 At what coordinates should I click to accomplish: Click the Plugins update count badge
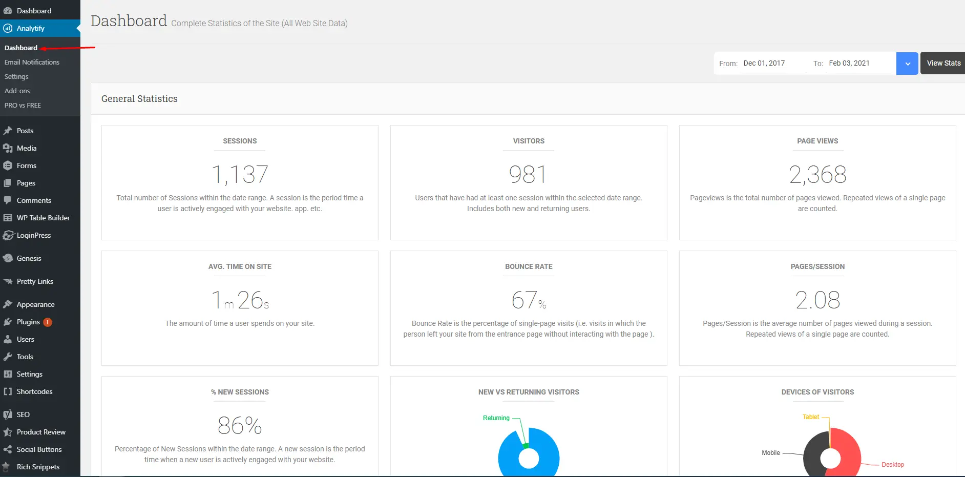(x=48, y=322)
